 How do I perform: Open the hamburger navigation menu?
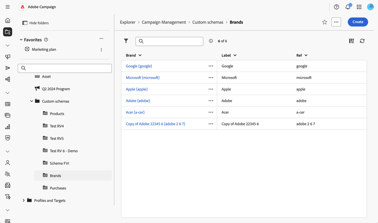[x=8, y=7]
